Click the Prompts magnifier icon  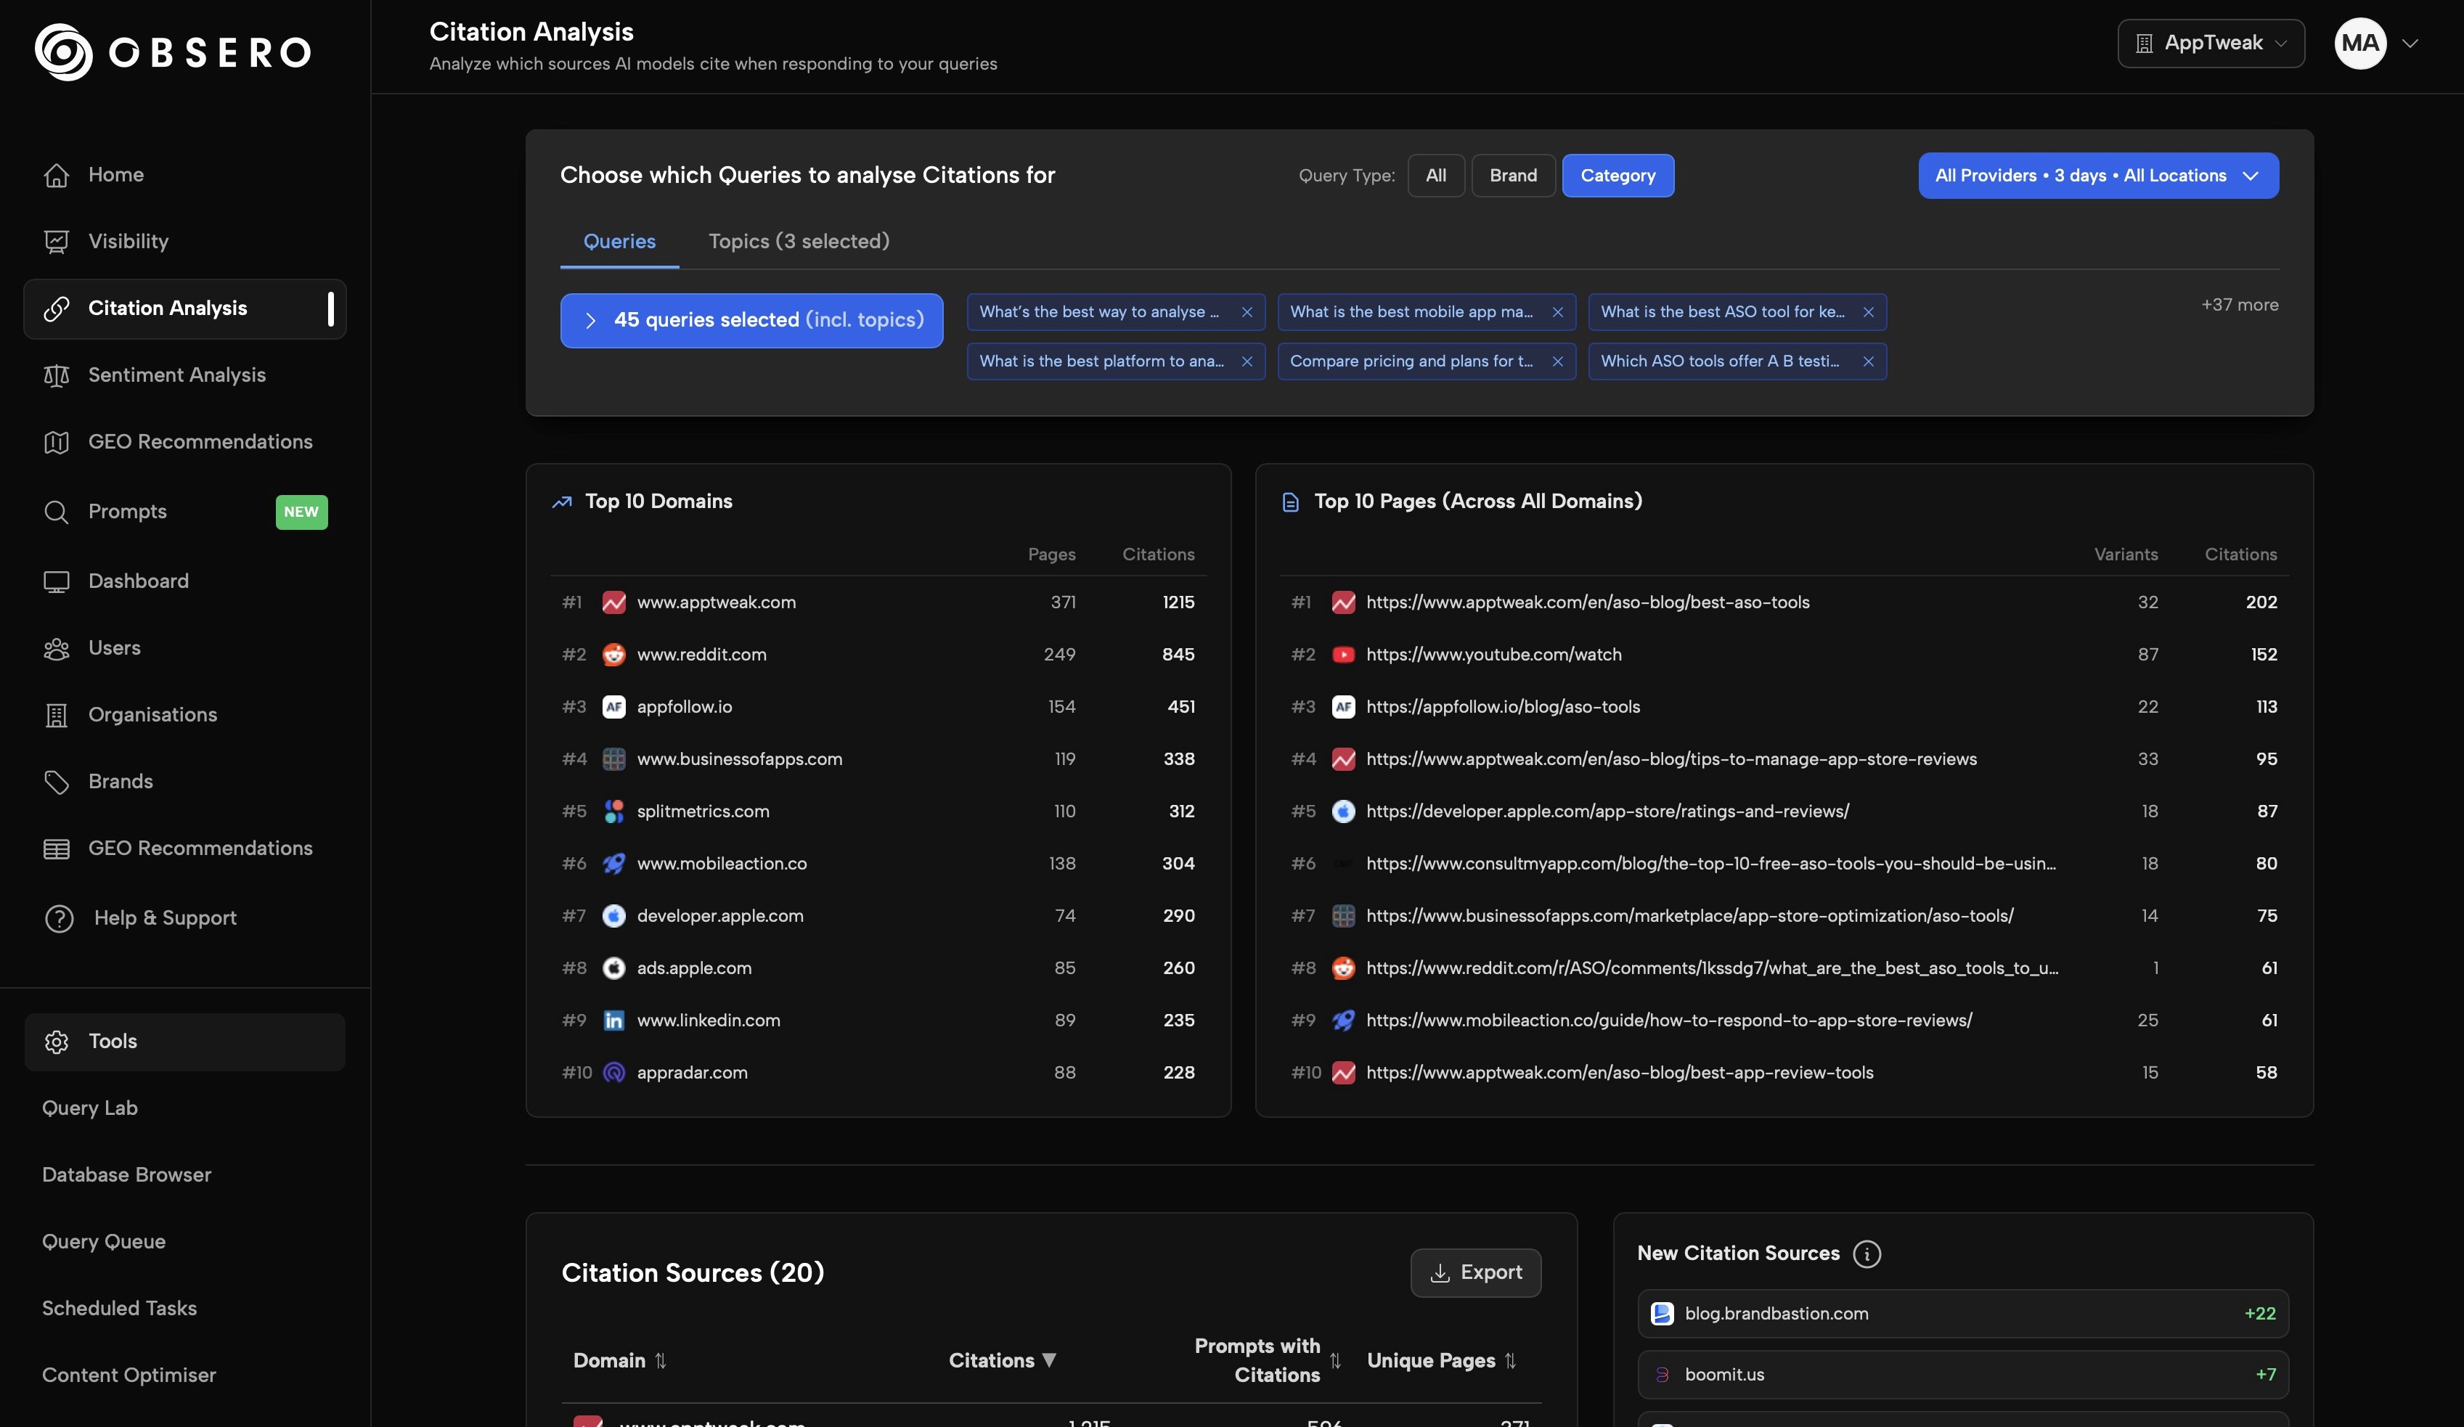57,512
